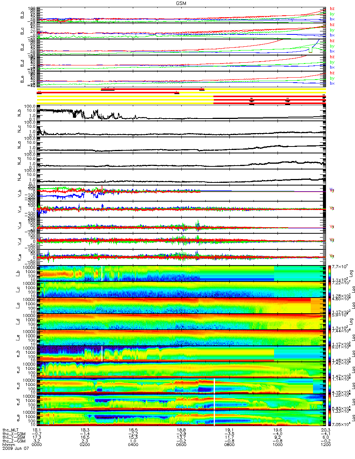The image size is (355, 459).
Task: Click the time tick label 1200
Action: click(325, 445)
